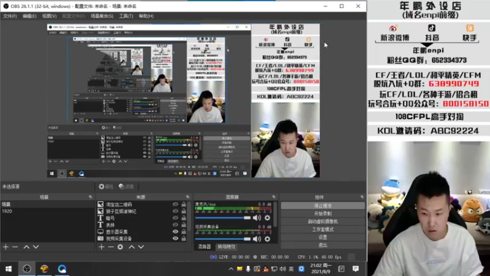Open Windows Start menu
The image size is (490, 276).
coord(9,269)
